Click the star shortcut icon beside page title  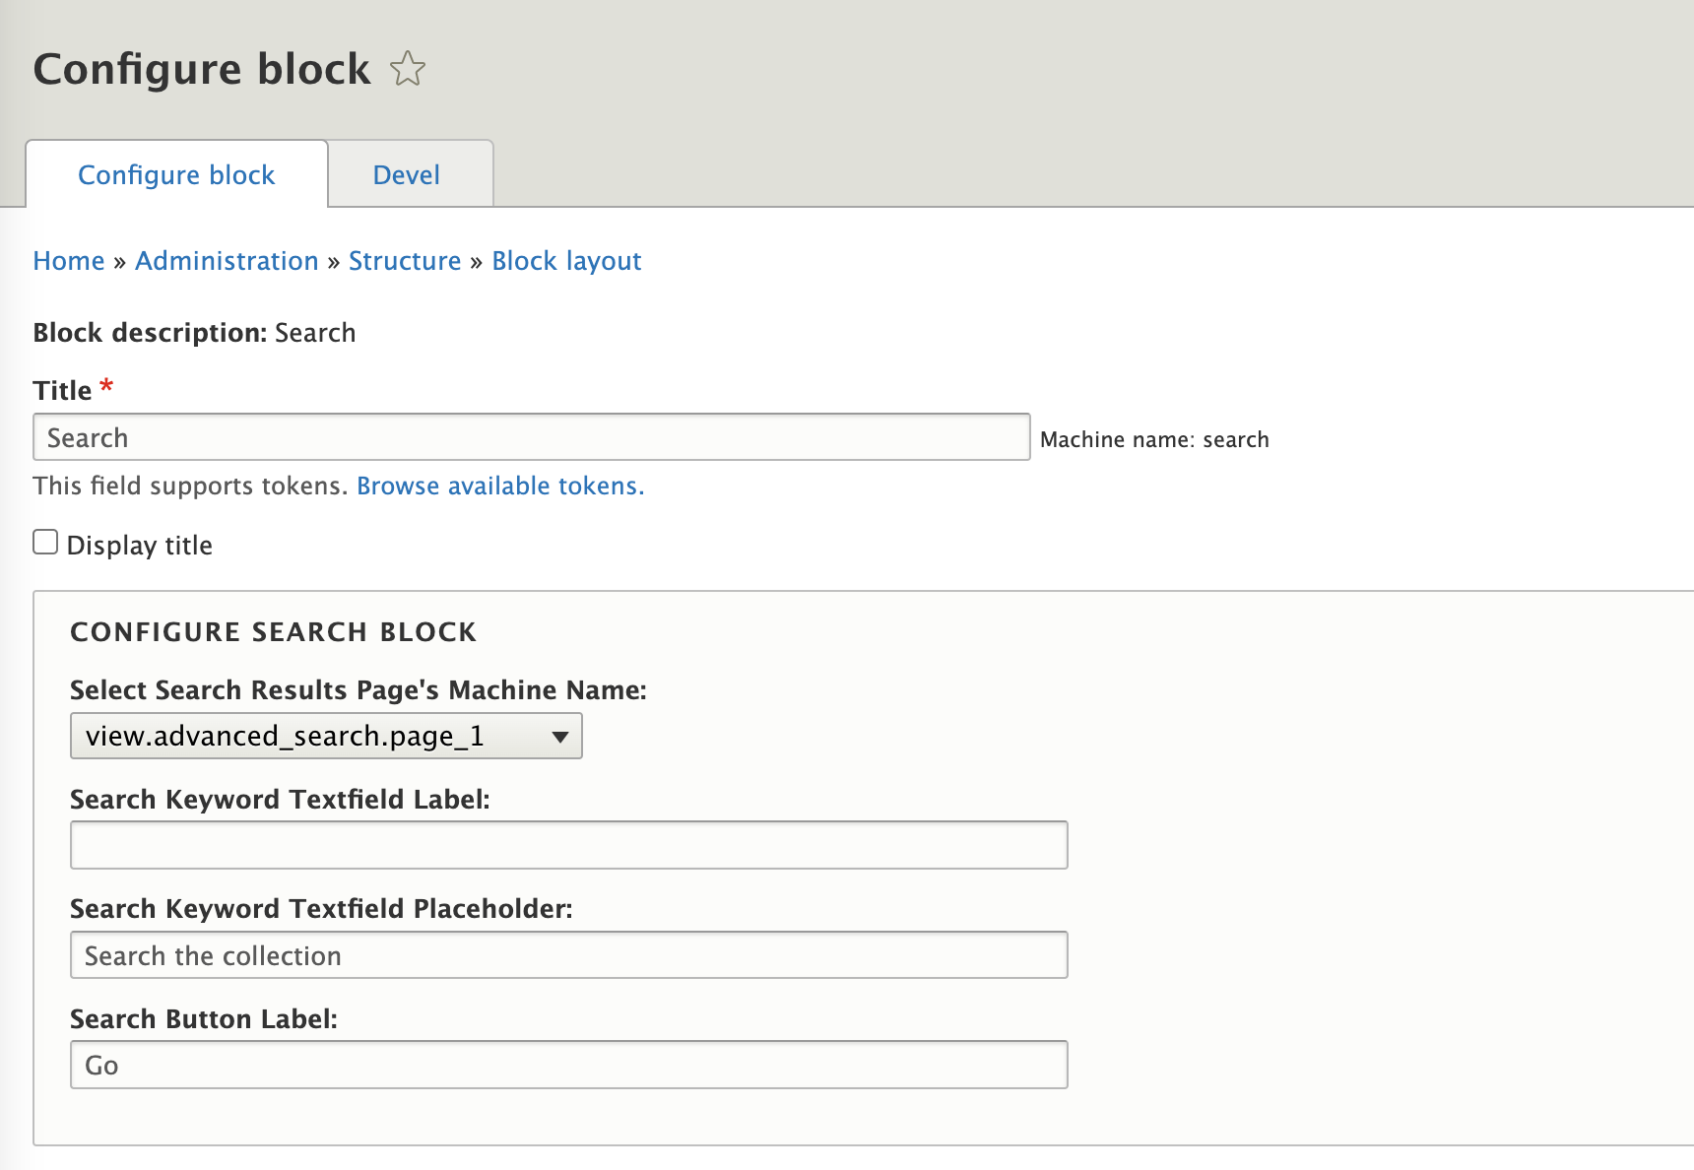[407, 69]
